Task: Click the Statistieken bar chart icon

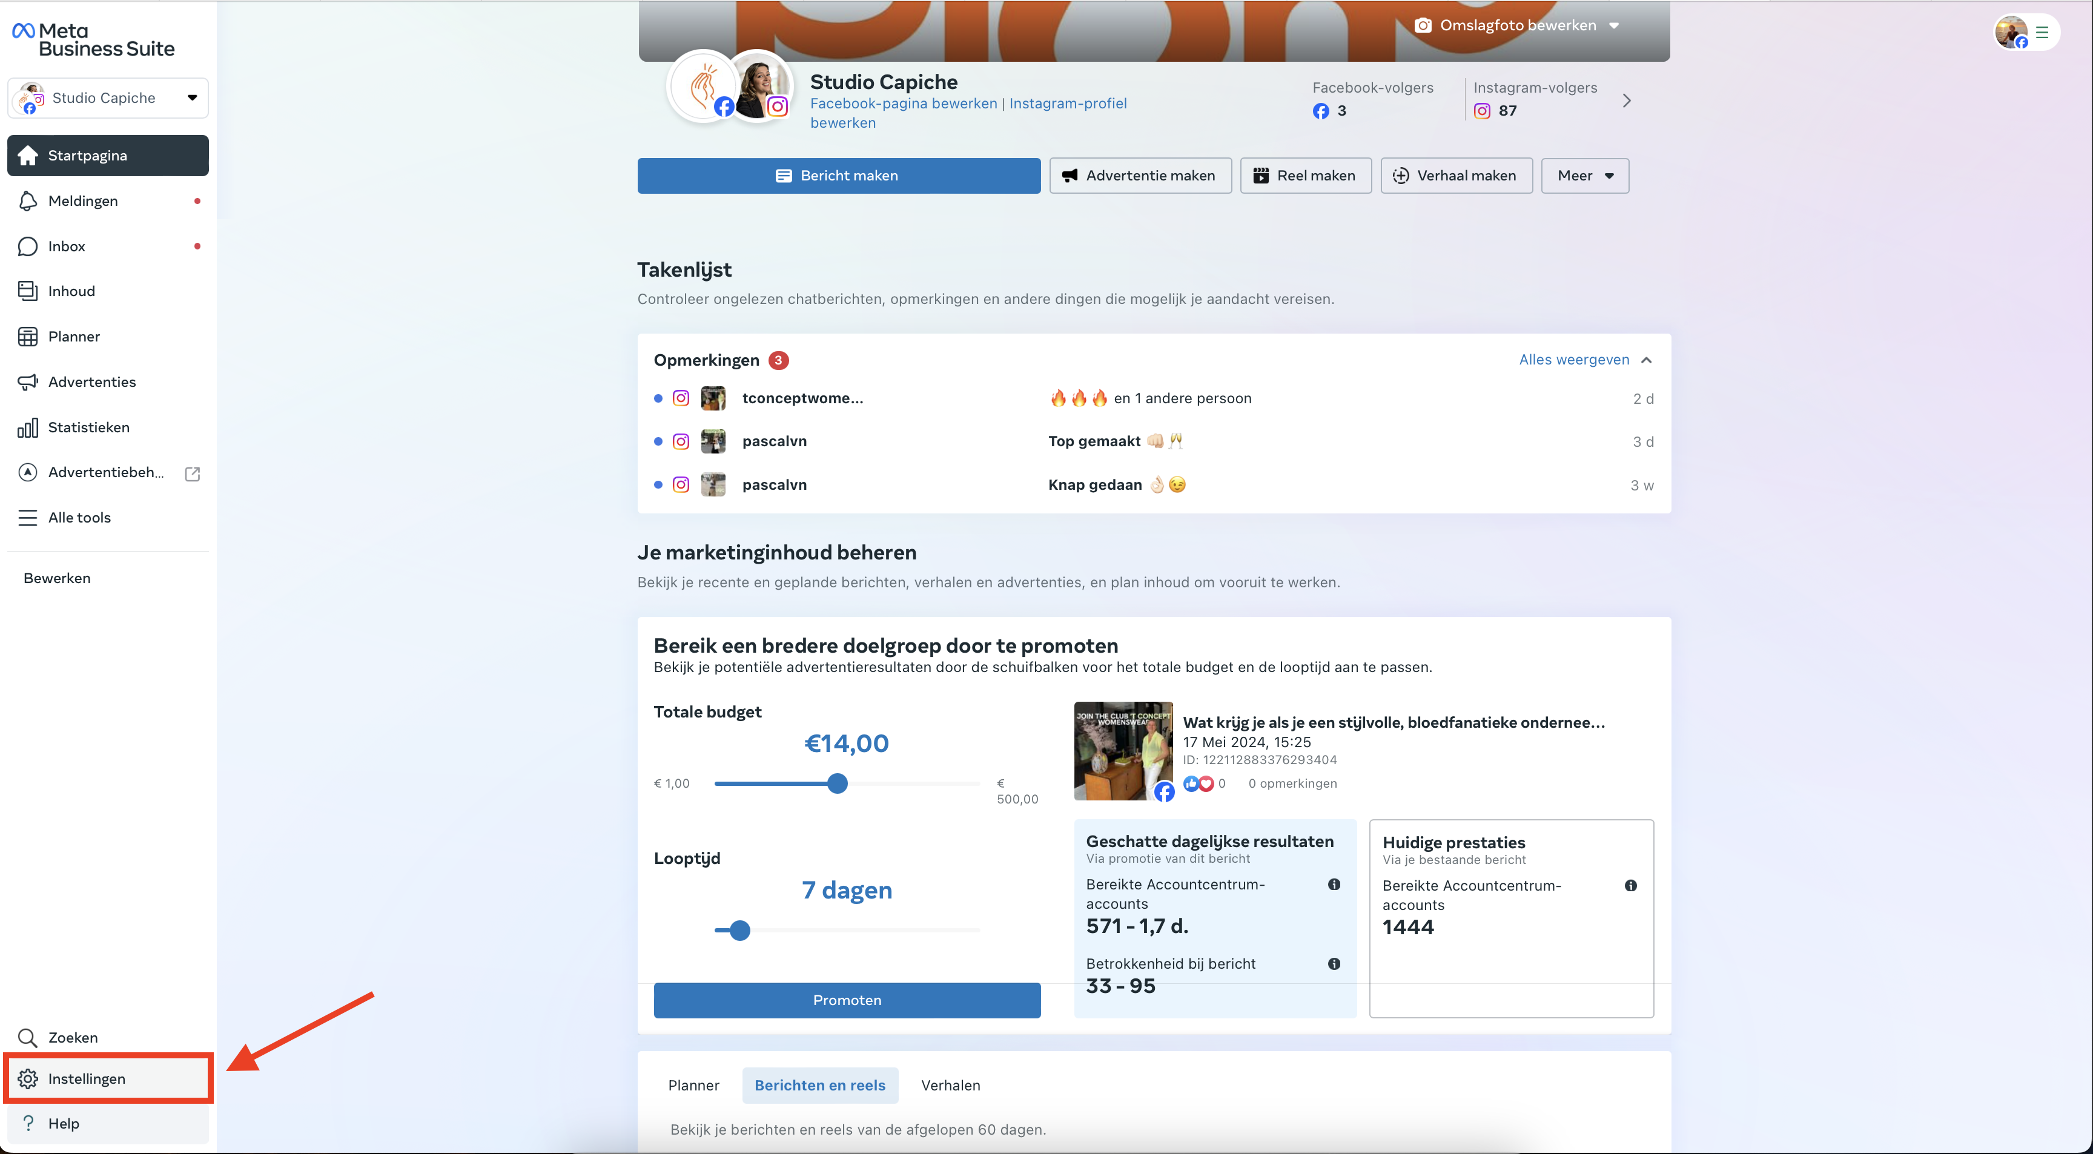Action: coord(28,427)
